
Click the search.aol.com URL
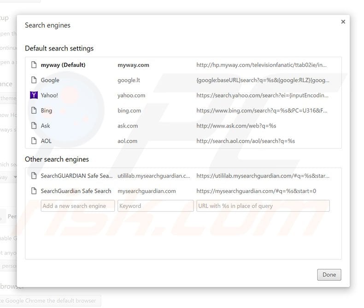pyautogui.click(x=246, y=141)
